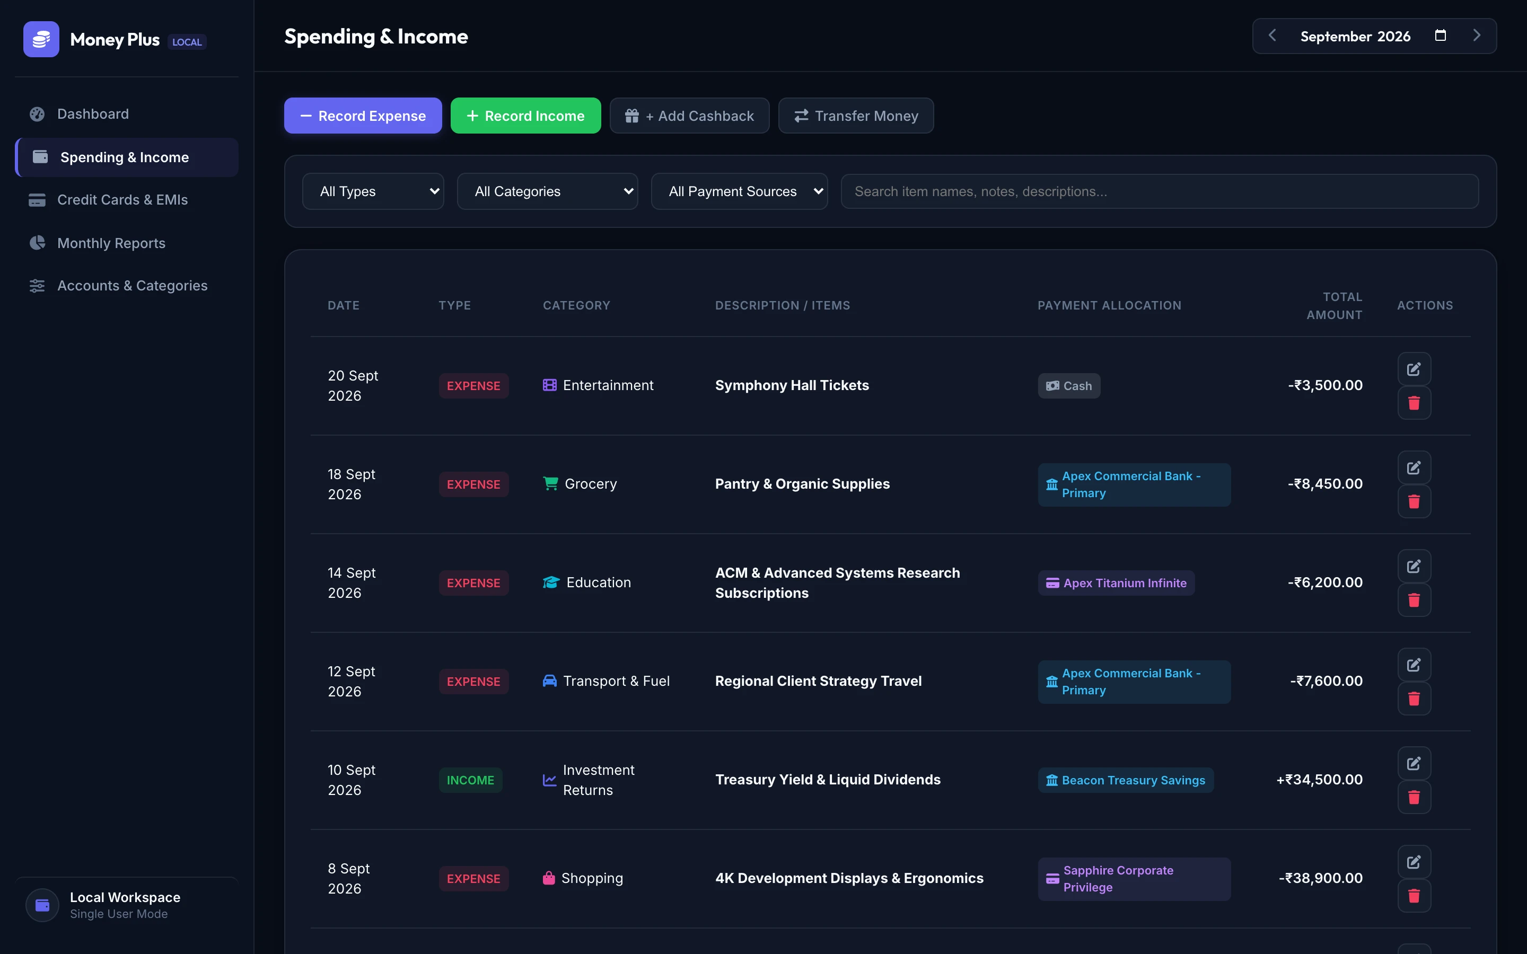Delete the Pantry & Organic Supplies entry
The width and height of the screenshot is (1527, 954).
(1414, 501)
